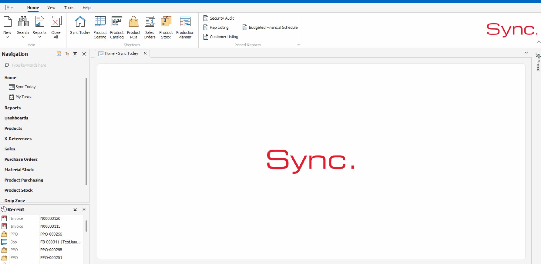Expand the Sales navigation group

tap(10, 149)
